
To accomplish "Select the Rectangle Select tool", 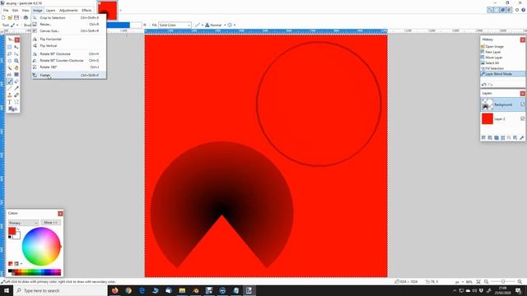I will click(9, 47).
